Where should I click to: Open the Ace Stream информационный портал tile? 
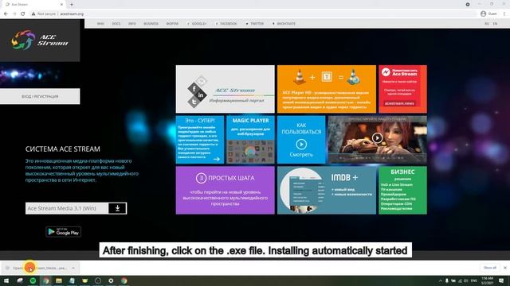[x=225, y=89]
